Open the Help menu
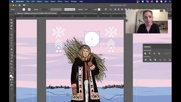Image resolution: width=181 pixels, height=102 pixels. 81,1
